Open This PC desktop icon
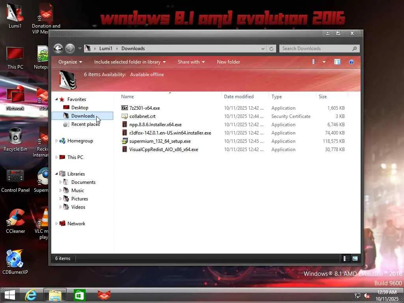Screen dimensions: 404x303 click(15, 58)
